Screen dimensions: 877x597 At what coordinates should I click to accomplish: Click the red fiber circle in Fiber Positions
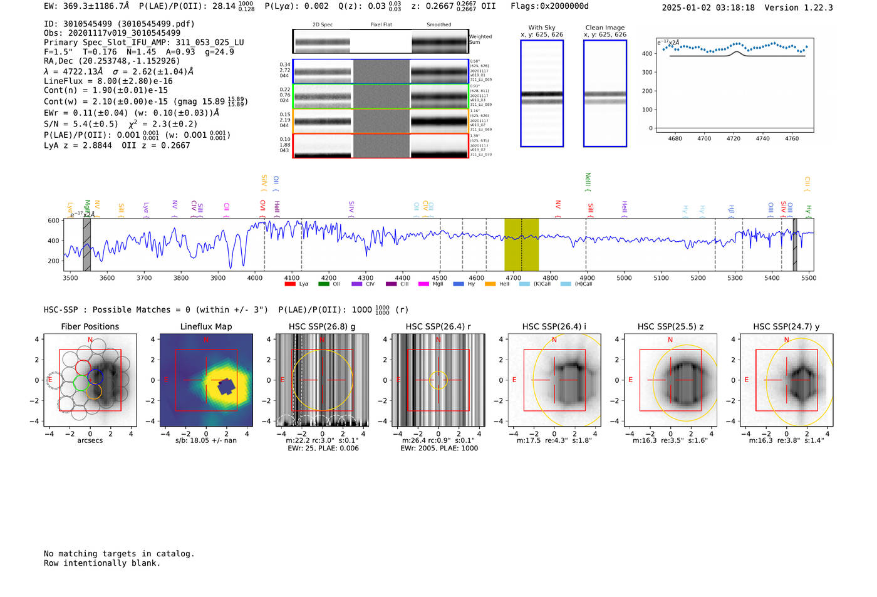83,368
